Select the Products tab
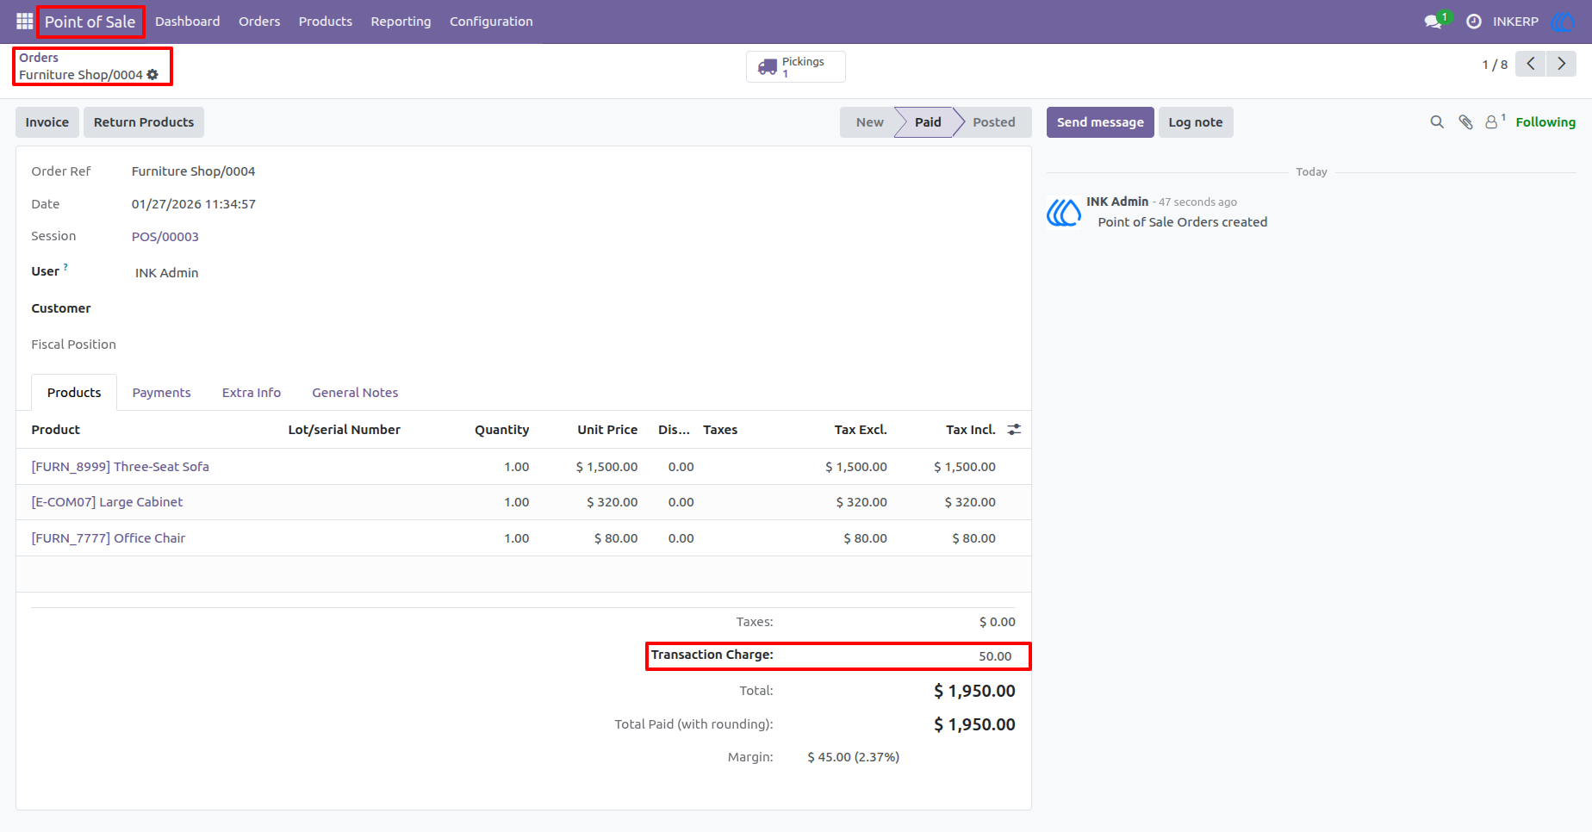 pyautogui.click(x=74, y=393)
